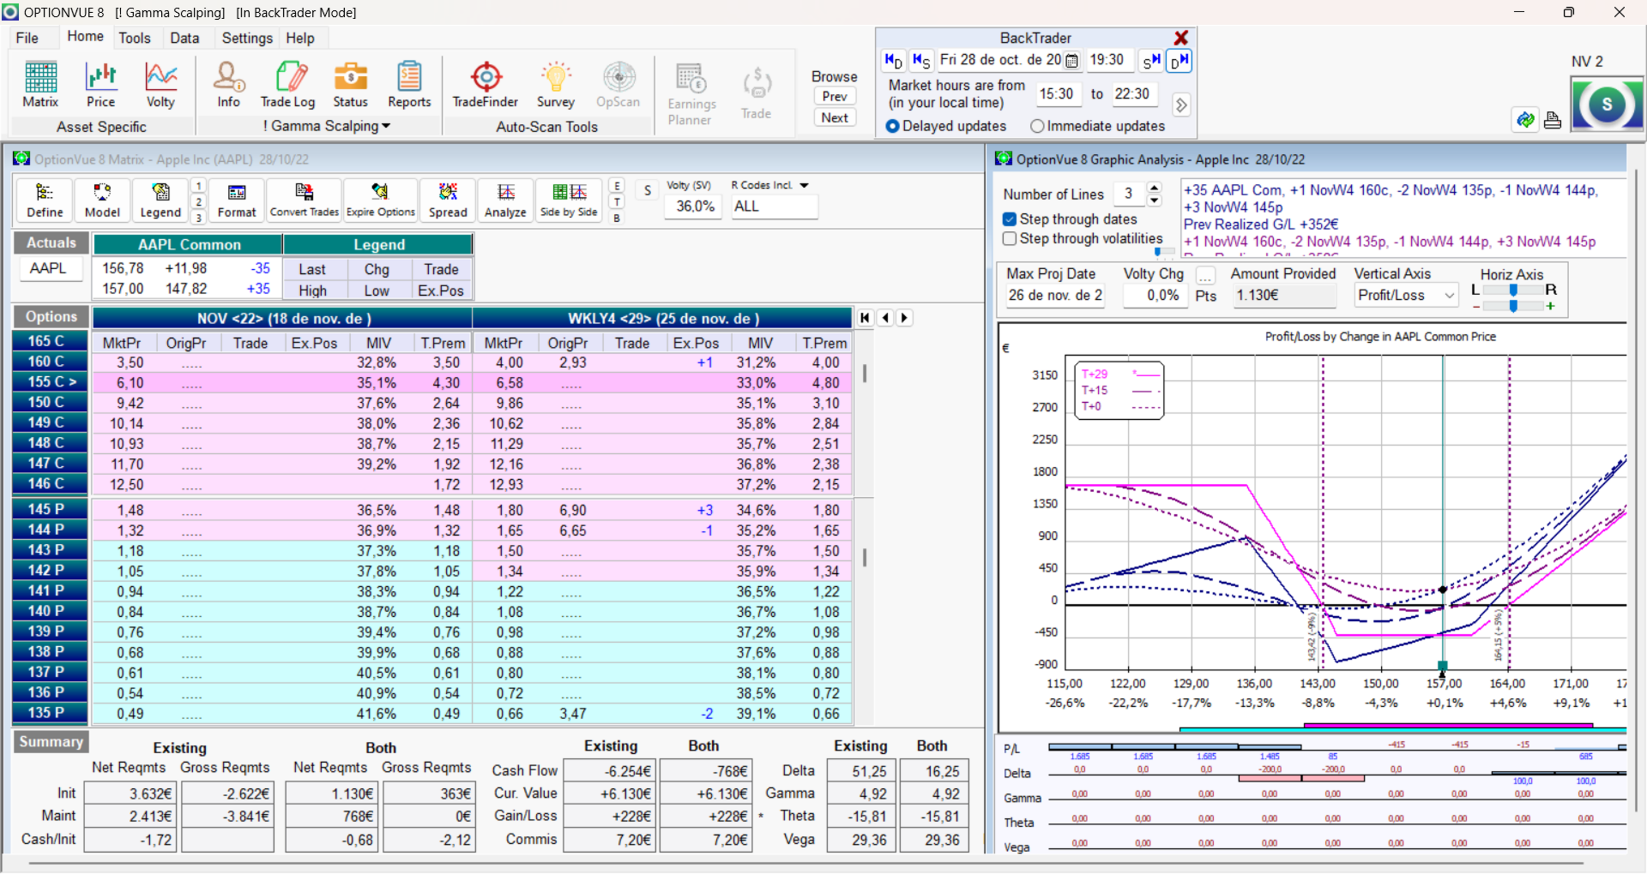
Task: Step forward one day in BackTrader
Action: 1179,61
